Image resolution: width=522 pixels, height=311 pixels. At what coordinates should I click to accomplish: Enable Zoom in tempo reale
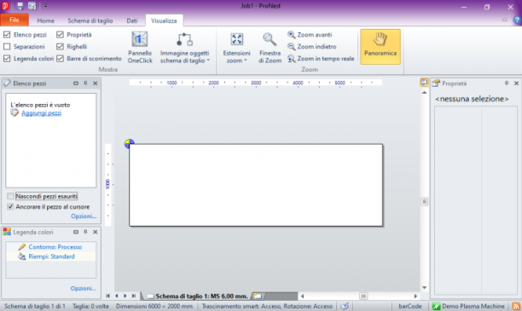(321, 59)
